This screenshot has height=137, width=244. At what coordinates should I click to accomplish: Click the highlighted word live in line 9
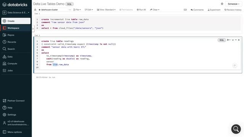[55, 64]
